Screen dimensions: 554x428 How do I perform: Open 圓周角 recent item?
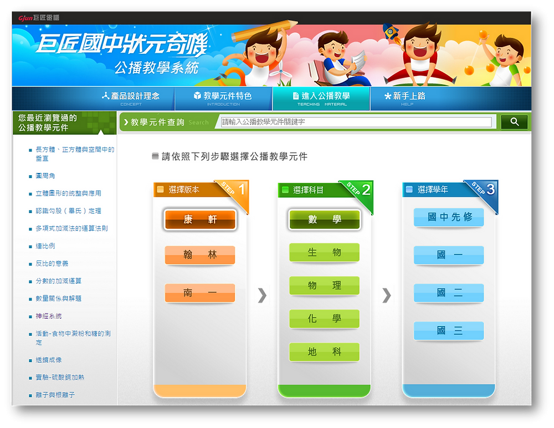pyautogui.click(x=45, y=176)
